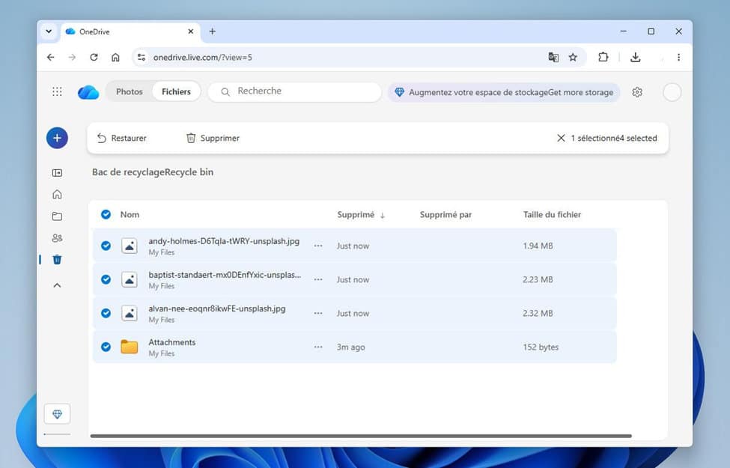Open the browser three-dot menu

678,57
